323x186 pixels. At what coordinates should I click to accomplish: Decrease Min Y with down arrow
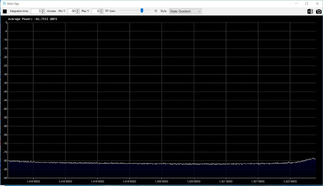[x=78, y=13]
